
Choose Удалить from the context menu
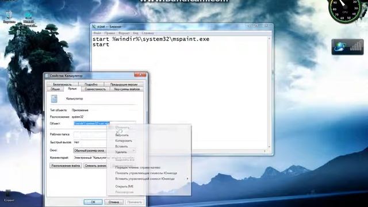tap(121, 152)
